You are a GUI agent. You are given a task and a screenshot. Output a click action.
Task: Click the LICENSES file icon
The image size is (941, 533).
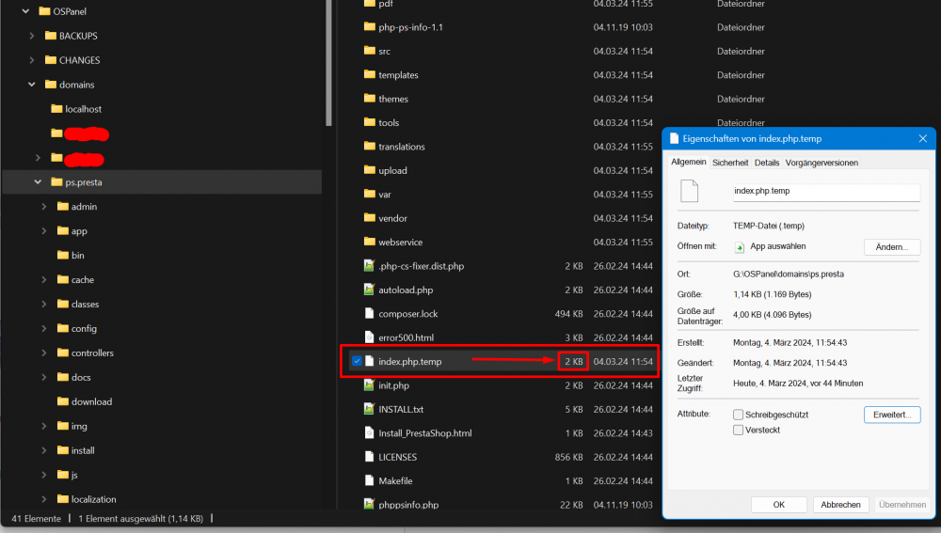[369, 457]
